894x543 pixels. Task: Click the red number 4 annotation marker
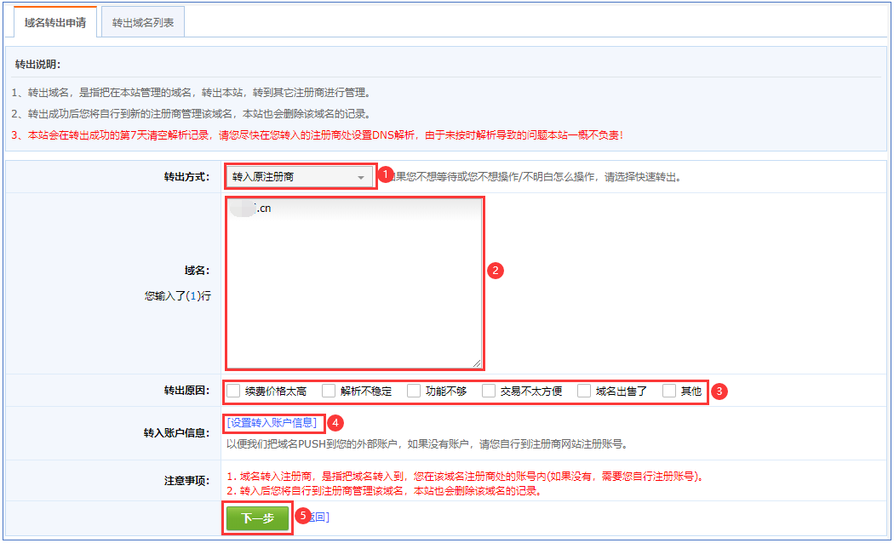[x=335, y=421]
